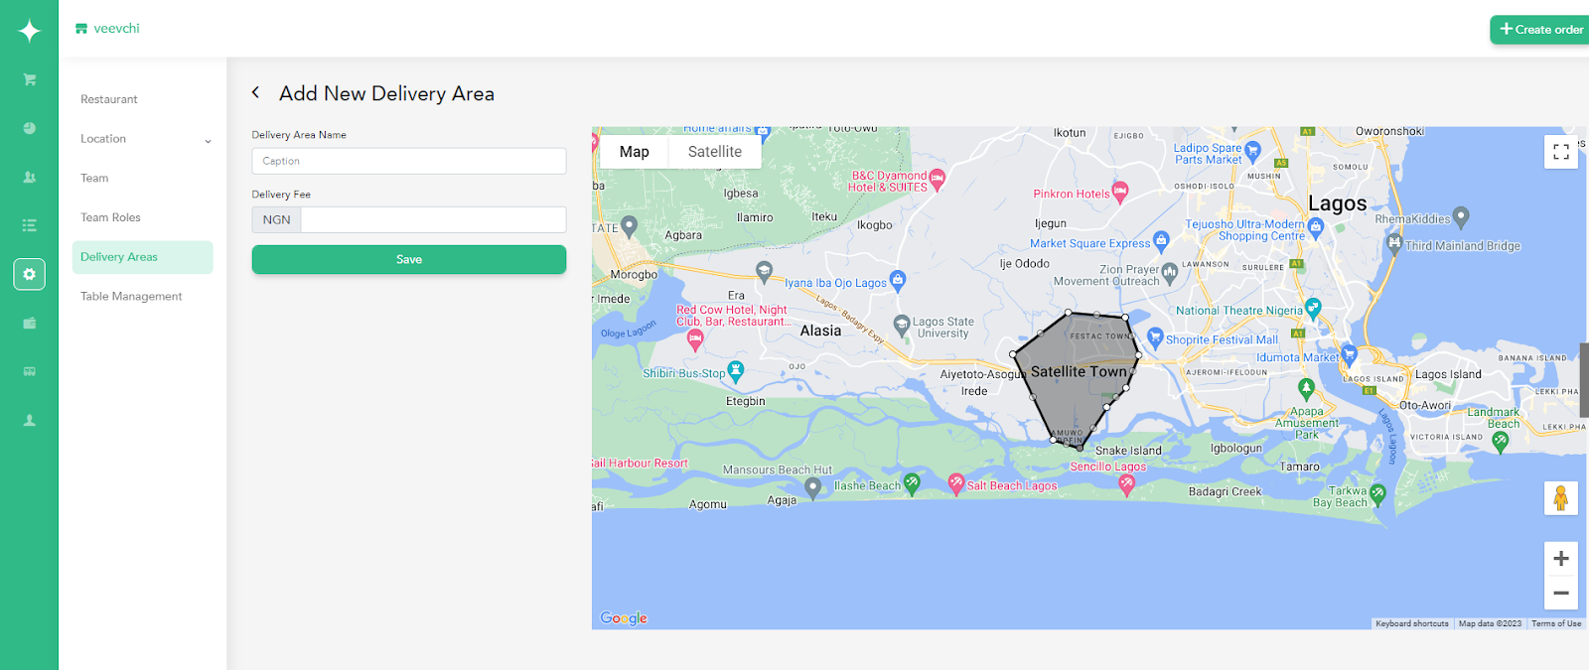Zoom in on the map
The width and height of the screenshot is (1589, 670).
1561,559
